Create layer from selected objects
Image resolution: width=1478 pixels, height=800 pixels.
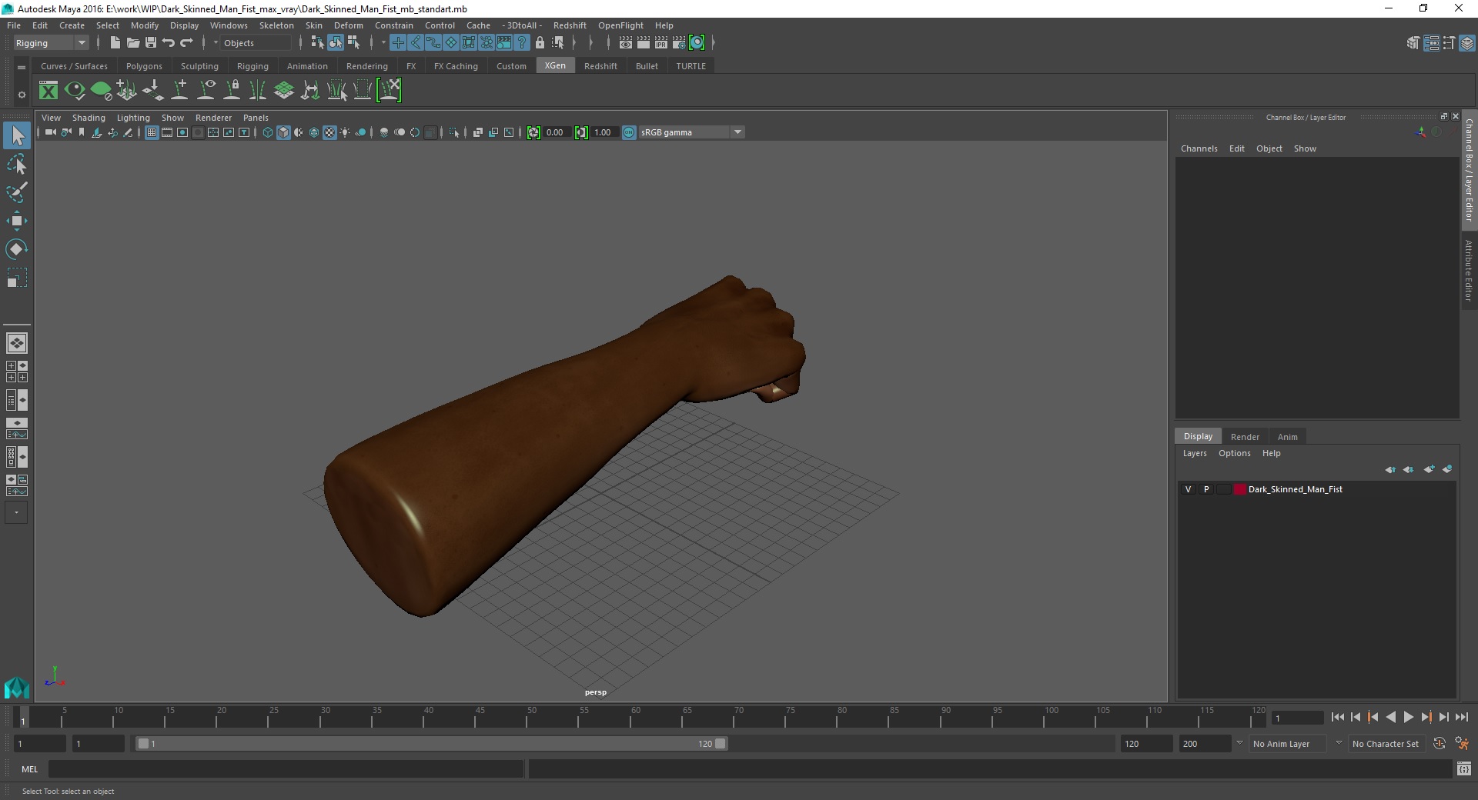[1447, 469]
